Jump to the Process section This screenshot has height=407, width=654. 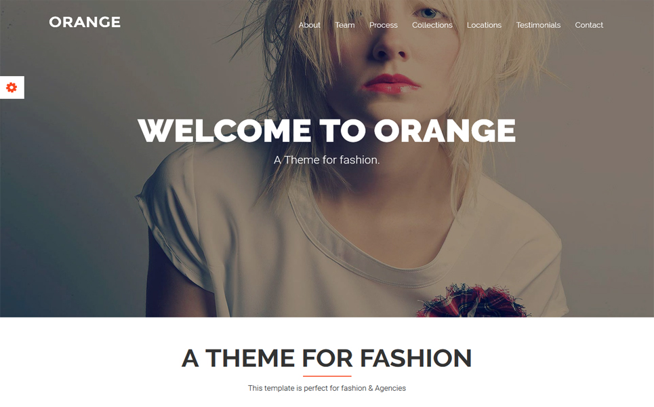384,25
